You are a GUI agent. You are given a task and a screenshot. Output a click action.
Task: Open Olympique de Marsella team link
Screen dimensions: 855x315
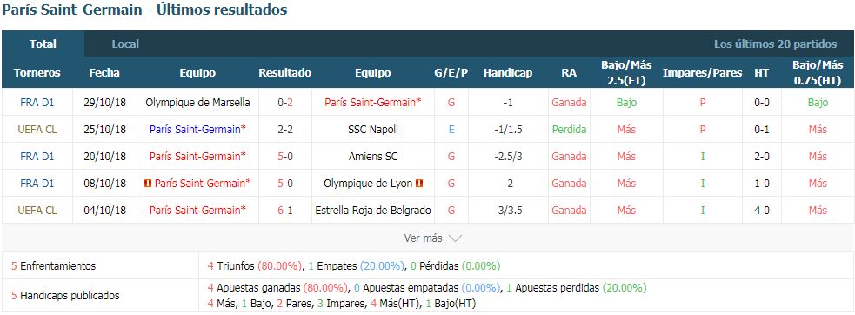pos(197,102)
